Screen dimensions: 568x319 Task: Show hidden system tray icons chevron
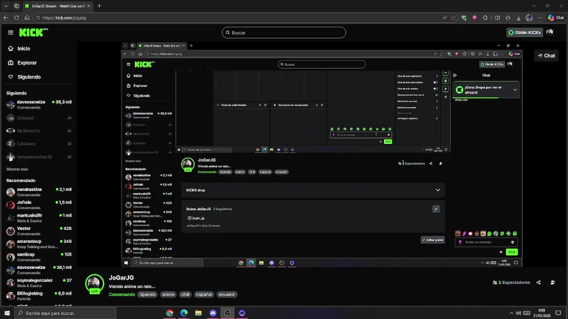511,313
